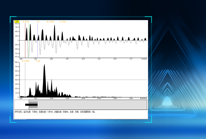The image size is (206, 139).
Task: Select the green cursor line in waveform
Action: (x=29, y=39)
